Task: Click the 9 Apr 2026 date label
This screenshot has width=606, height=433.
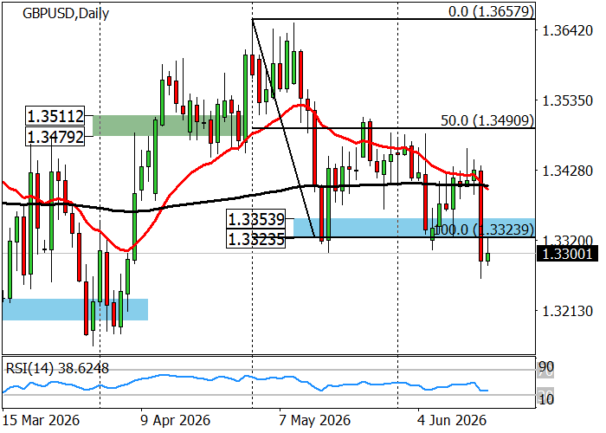Action: 175,420
